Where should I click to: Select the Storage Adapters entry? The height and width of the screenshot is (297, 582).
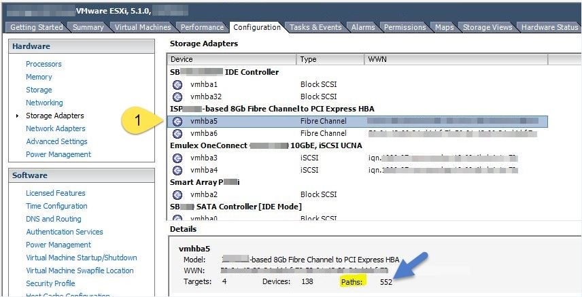tap(55, 116)
